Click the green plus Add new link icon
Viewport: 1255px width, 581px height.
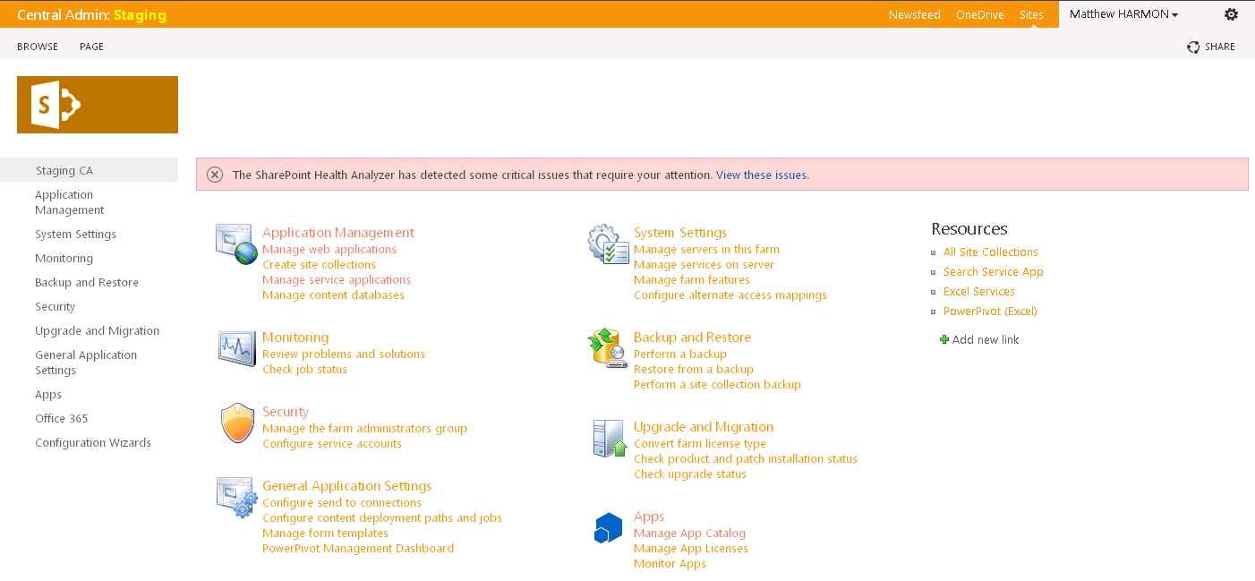click(x=943, y=340)
